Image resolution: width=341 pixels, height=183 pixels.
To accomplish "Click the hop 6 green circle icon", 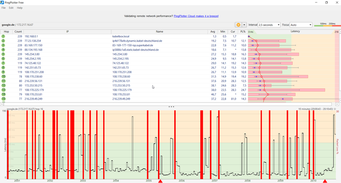I will click(x=3, y=58).
